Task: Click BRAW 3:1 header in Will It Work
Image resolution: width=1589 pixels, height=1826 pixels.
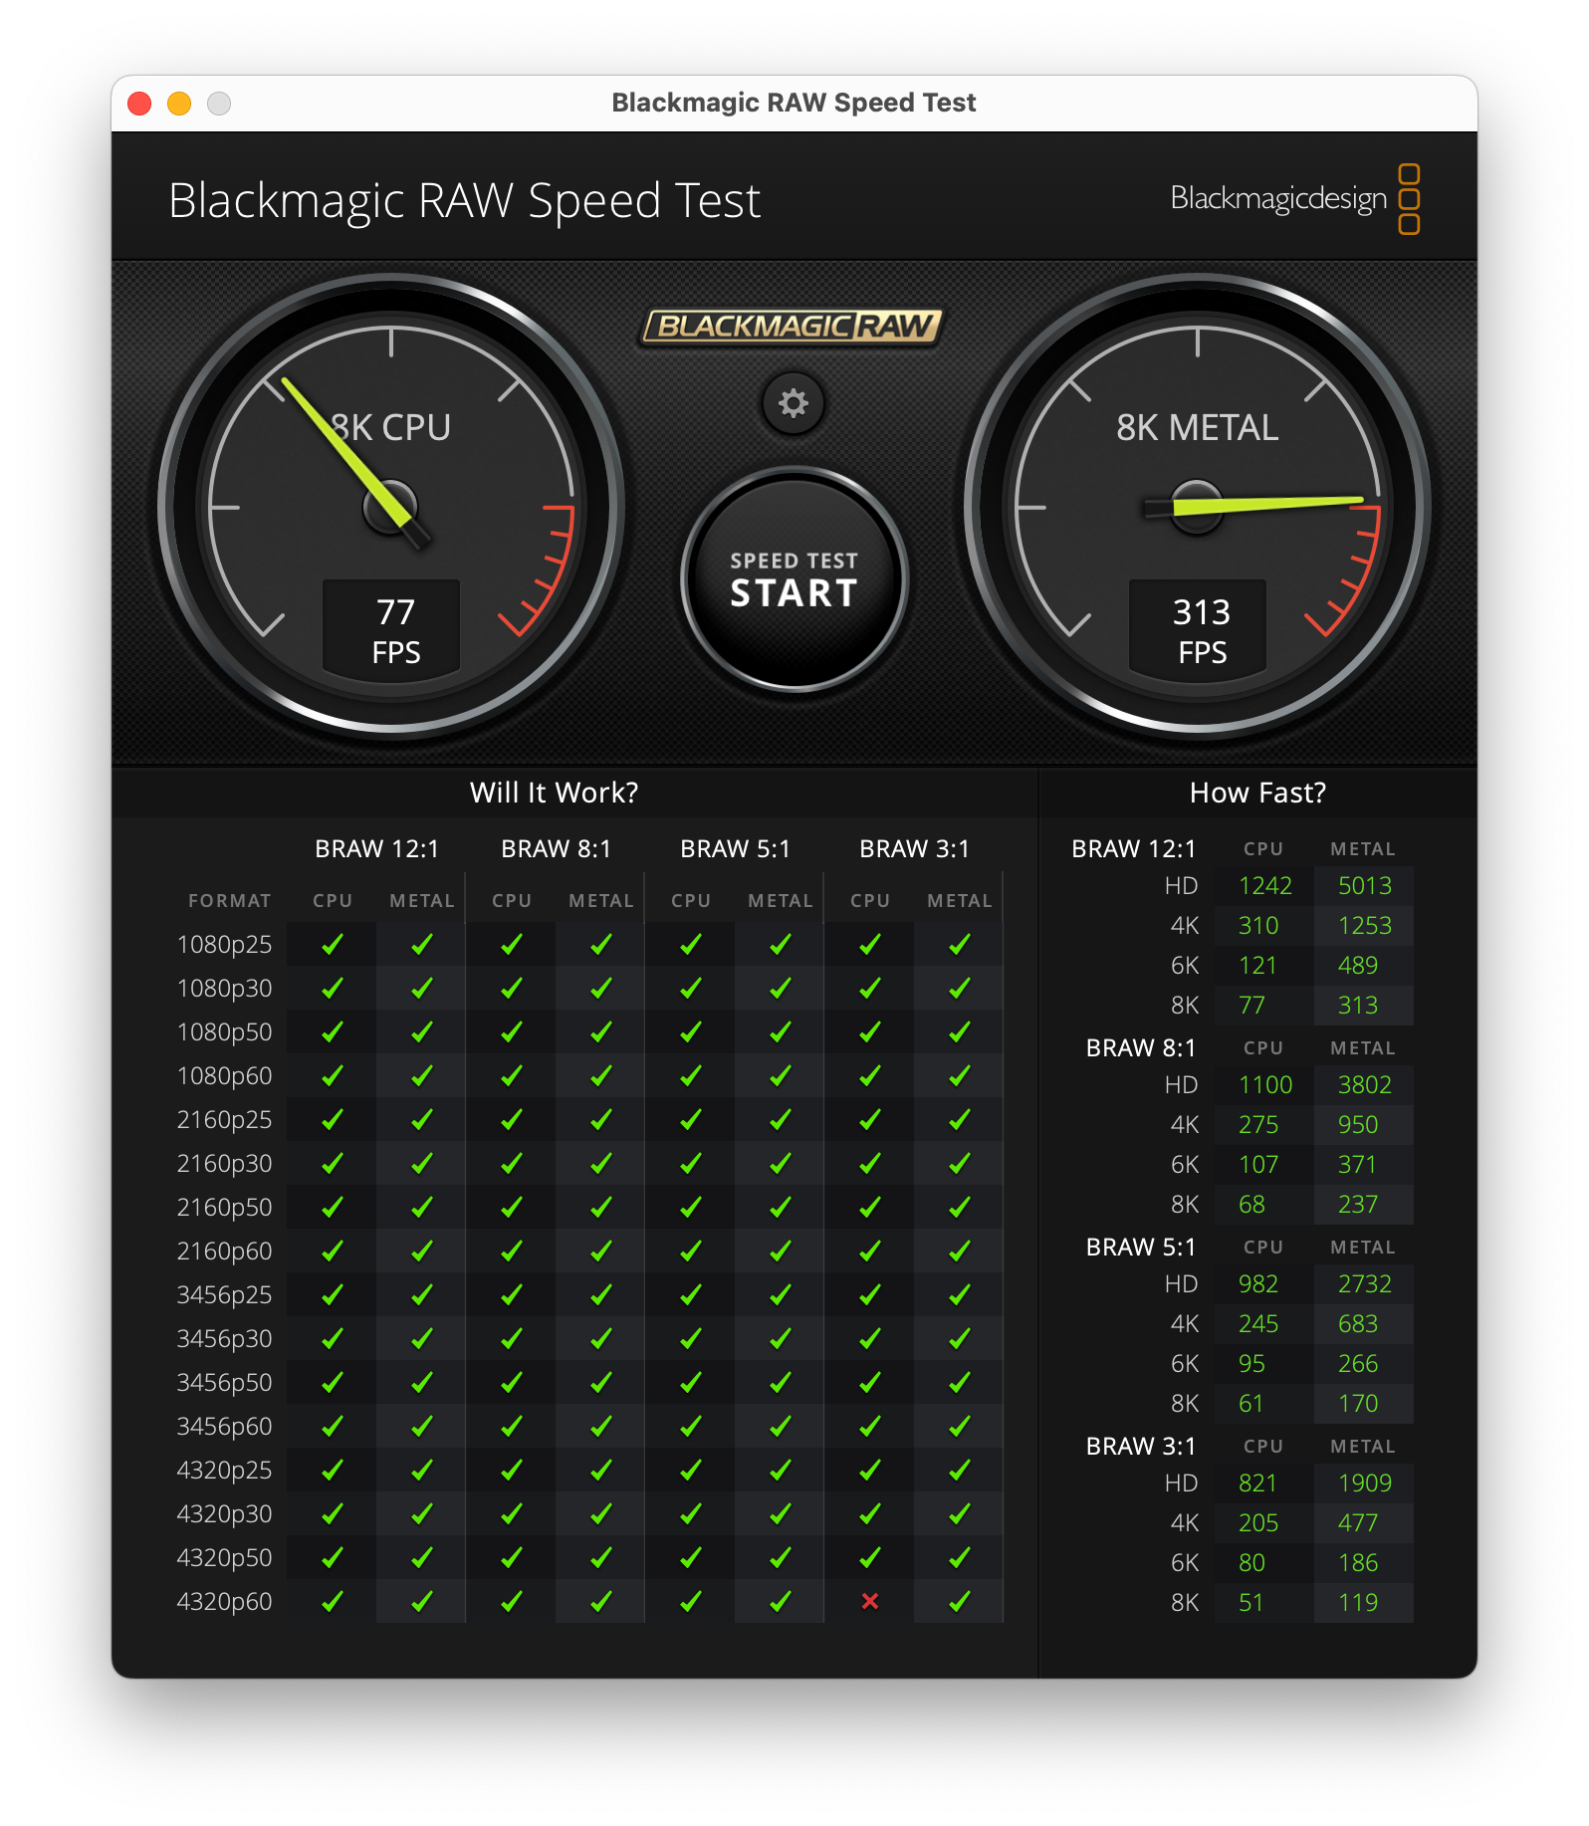Action: [915, 848]
